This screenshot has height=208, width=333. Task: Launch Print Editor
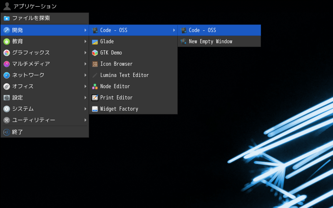pyautogui.click(x=133, y=98)
